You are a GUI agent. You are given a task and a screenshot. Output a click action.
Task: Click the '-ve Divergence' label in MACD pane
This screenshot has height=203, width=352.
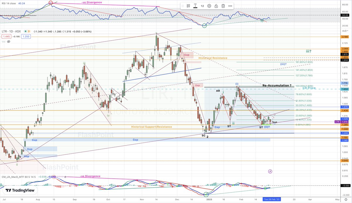90,176
